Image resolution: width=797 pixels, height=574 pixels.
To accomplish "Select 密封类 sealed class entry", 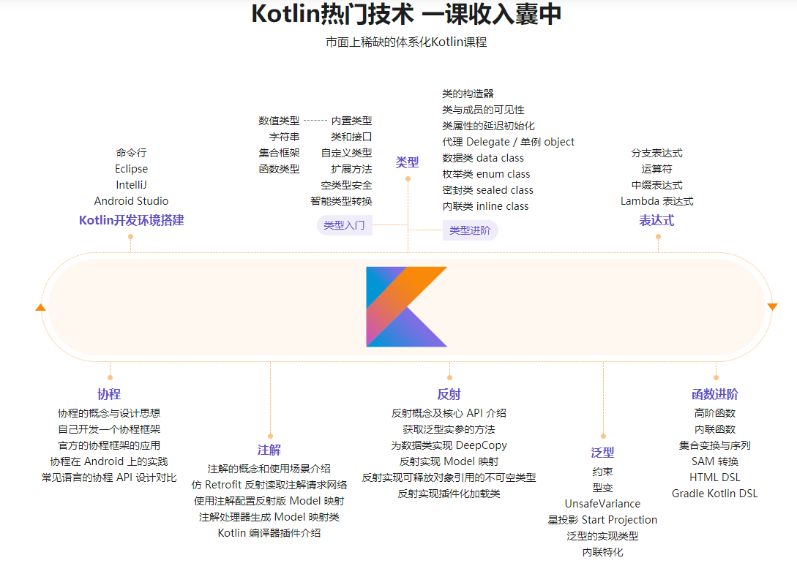I will (x=487, y=190).
